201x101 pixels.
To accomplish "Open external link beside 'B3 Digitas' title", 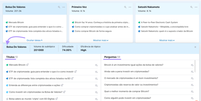I will 57,99.
